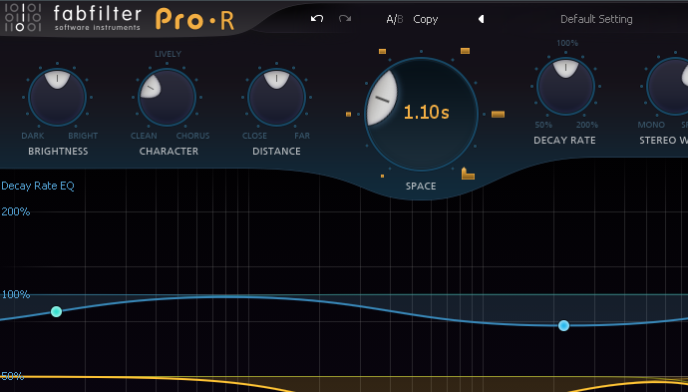688x392 pixels.
Task: Click the room marker above the Space knob's left side
Action: pos(382,51)
